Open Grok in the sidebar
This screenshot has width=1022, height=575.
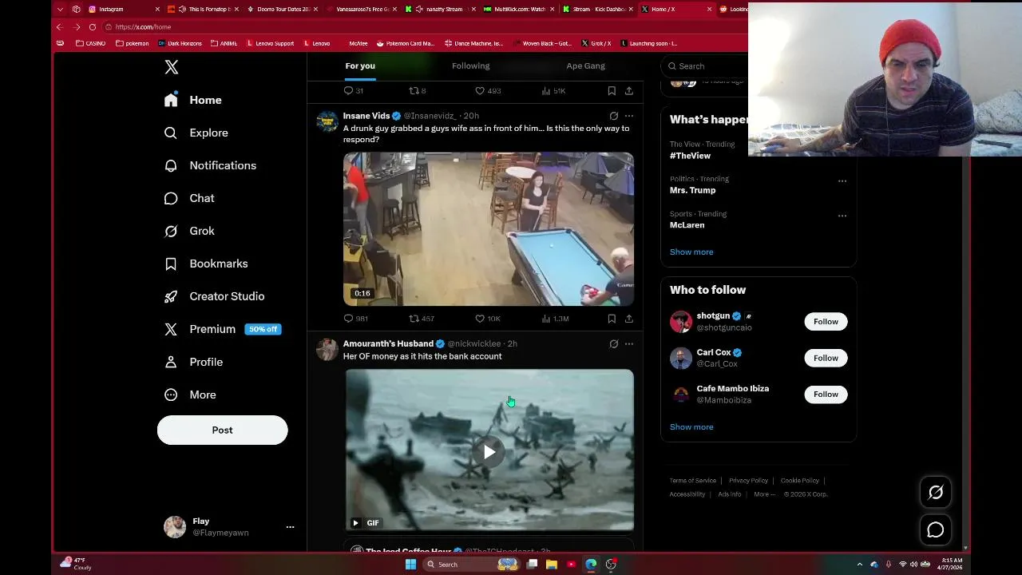189,231
